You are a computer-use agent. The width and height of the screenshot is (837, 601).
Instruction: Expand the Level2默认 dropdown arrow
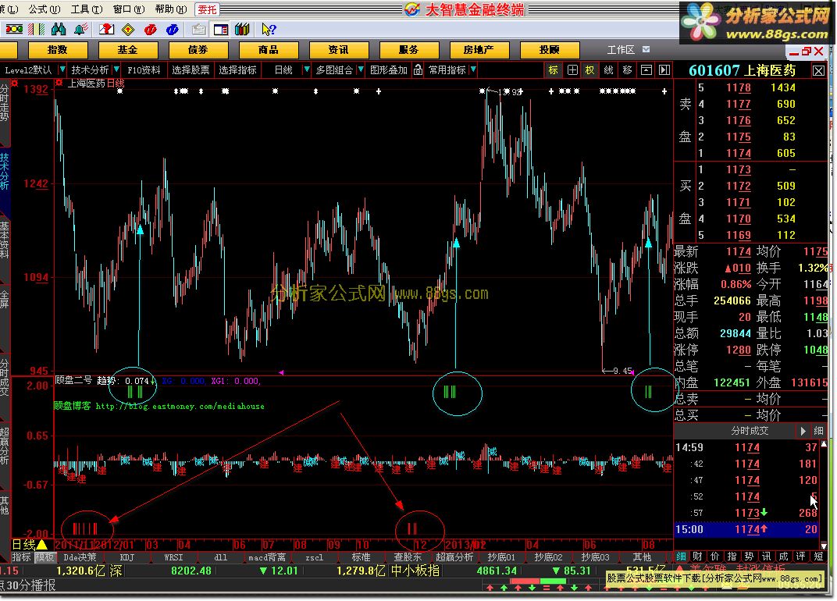[62, 70]
